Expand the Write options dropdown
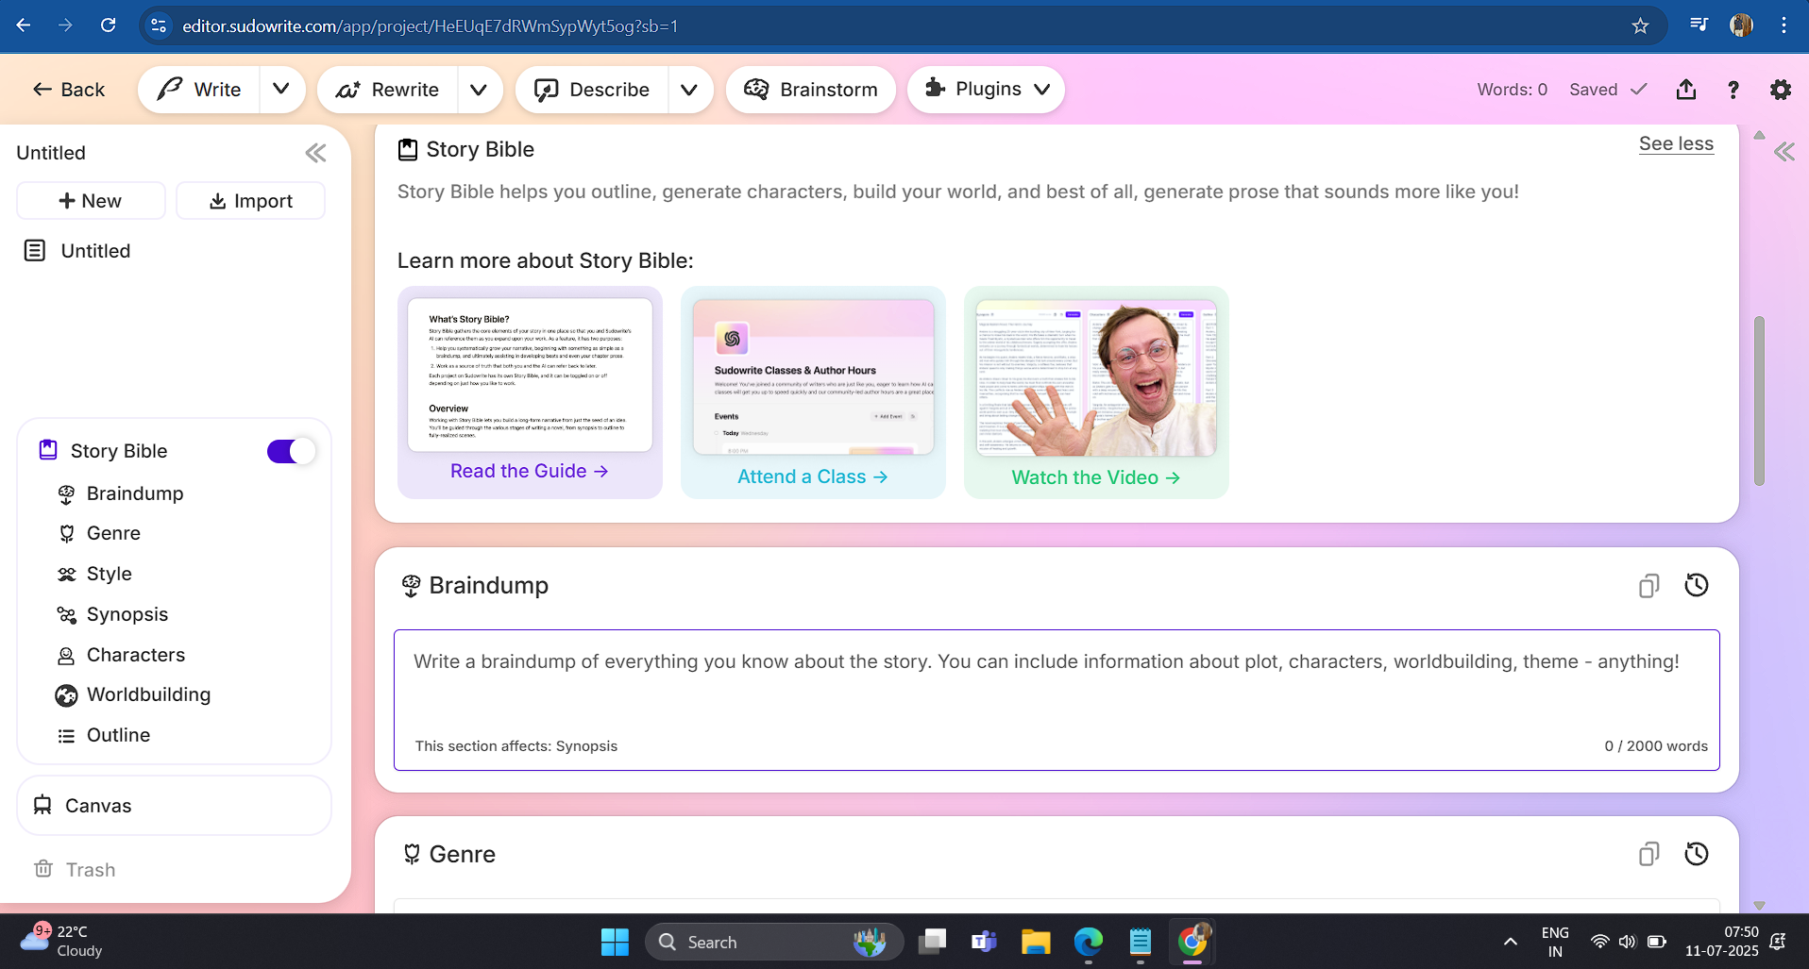Viewport: 1809px width, 969px height. [281, 90]
